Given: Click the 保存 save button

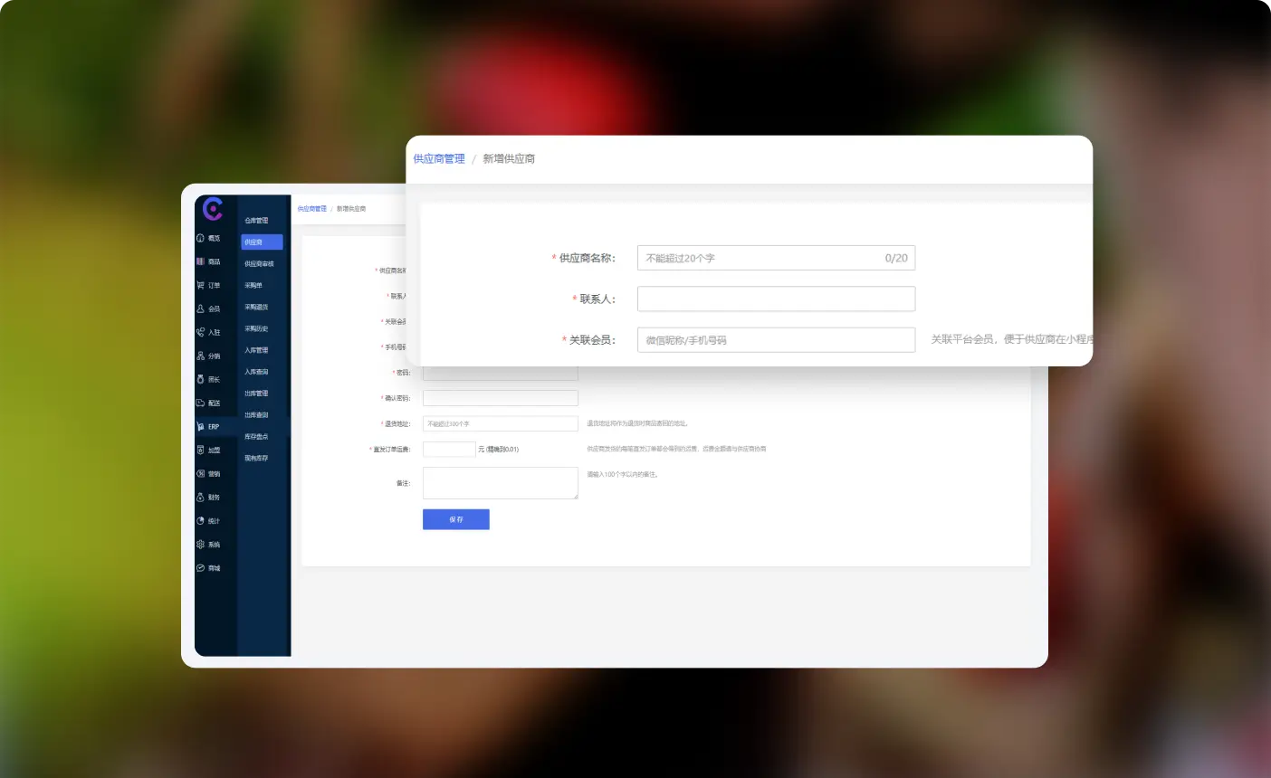Looking at the screenshot, I should [x=455, y=519].
